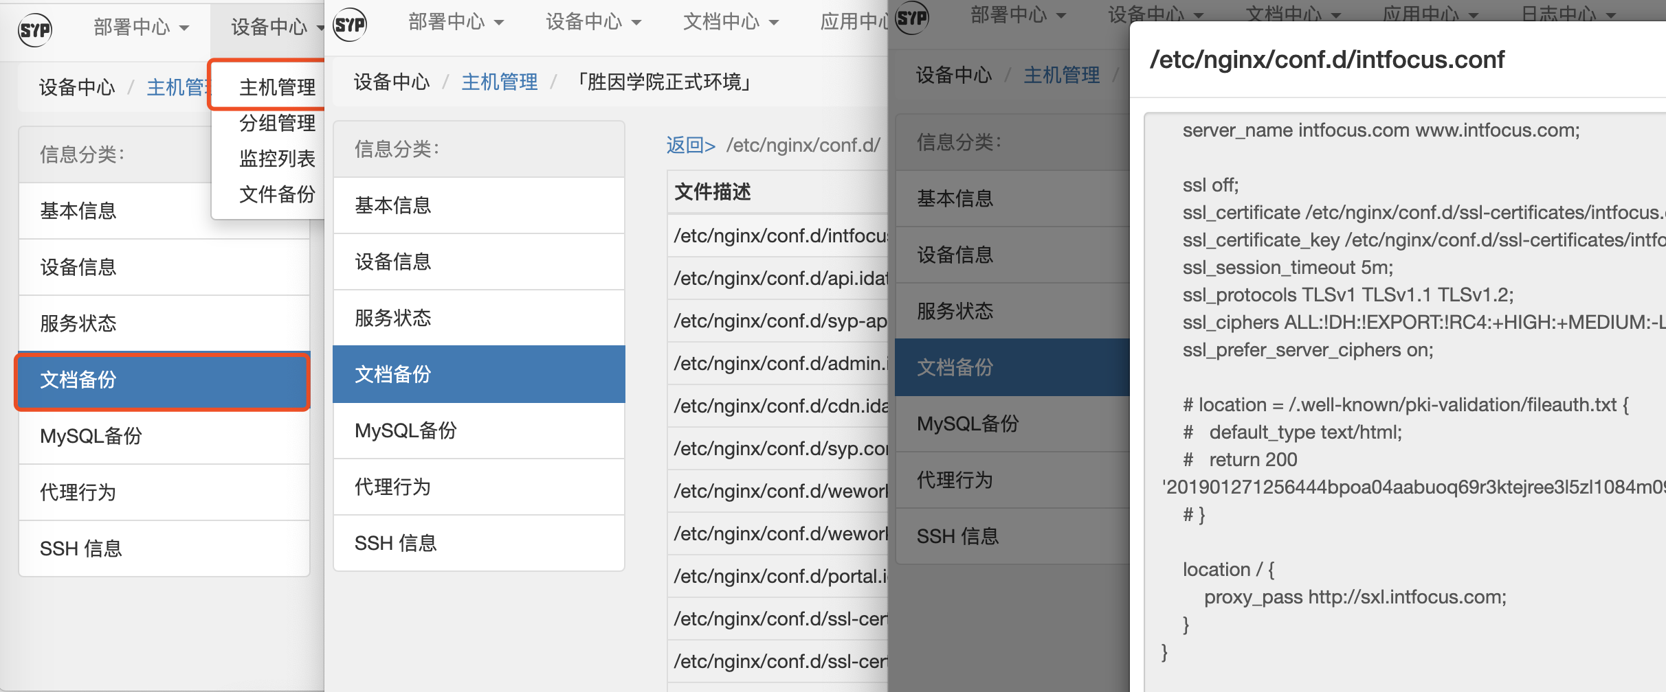Open 部署中心 dropdown in the right panel
The width and height of the screenshot is (1666, 692).
point(1018,15)
